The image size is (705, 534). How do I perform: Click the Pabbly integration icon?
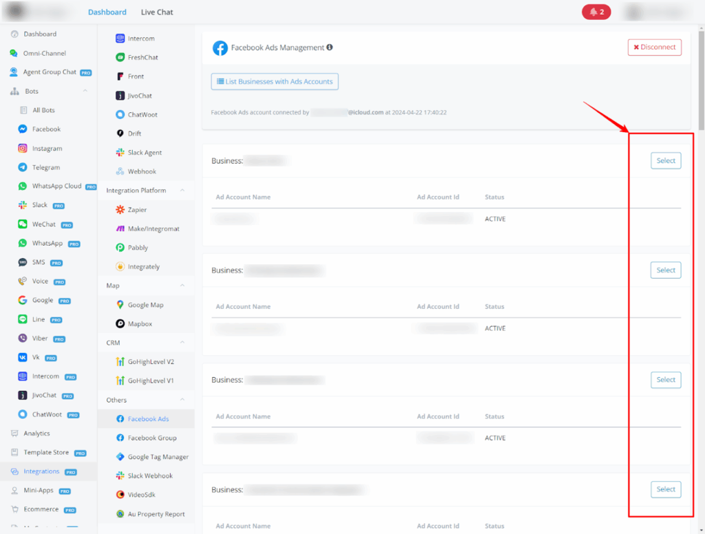(x=120, y=248)
